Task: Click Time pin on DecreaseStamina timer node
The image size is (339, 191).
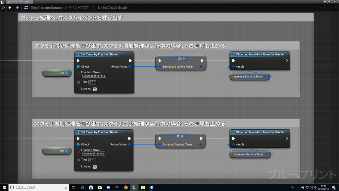Action: point(78,82)
